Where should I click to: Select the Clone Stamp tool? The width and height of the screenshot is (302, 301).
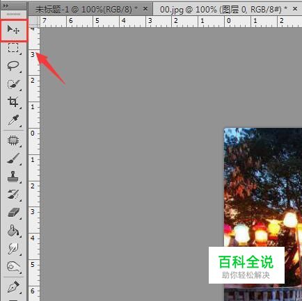(13, 177)
